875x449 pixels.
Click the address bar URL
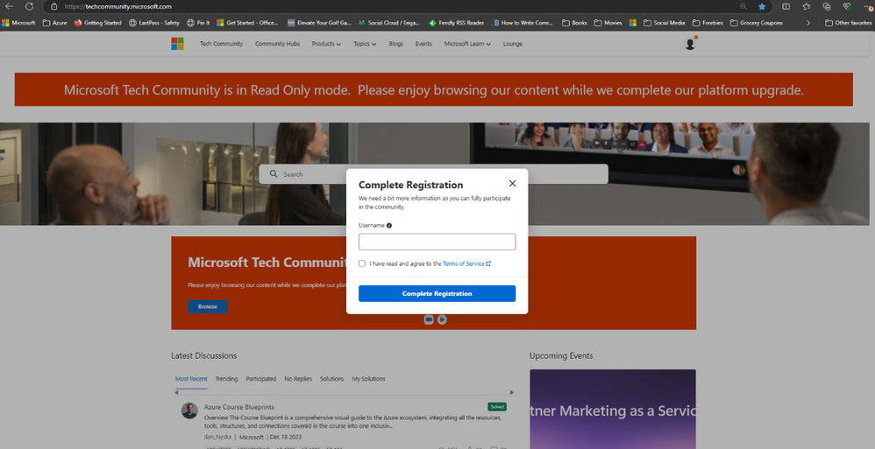pos(118,7)
